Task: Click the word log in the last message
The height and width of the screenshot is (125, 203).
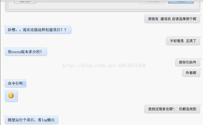Action: 44,120
